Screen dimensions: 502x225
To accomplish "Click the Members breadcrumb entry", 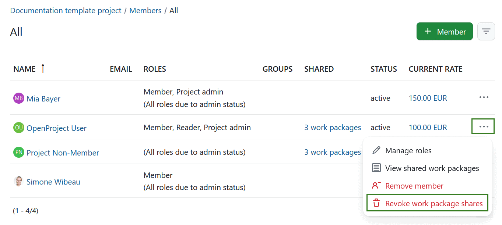I will click(x=145, y=10).
